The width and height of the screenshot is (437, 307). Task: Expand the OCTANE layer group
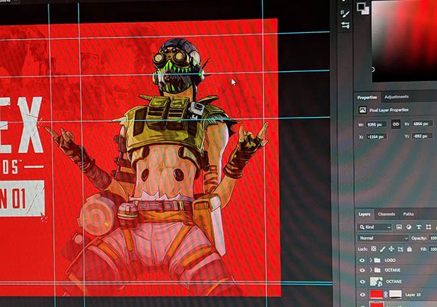click(370, 271)
